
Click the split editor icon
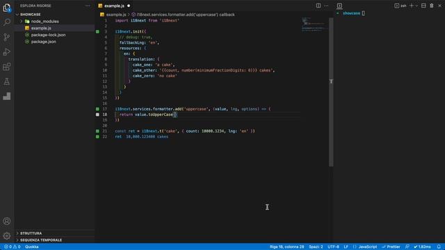pyautogui.click(x=318, y=6)
